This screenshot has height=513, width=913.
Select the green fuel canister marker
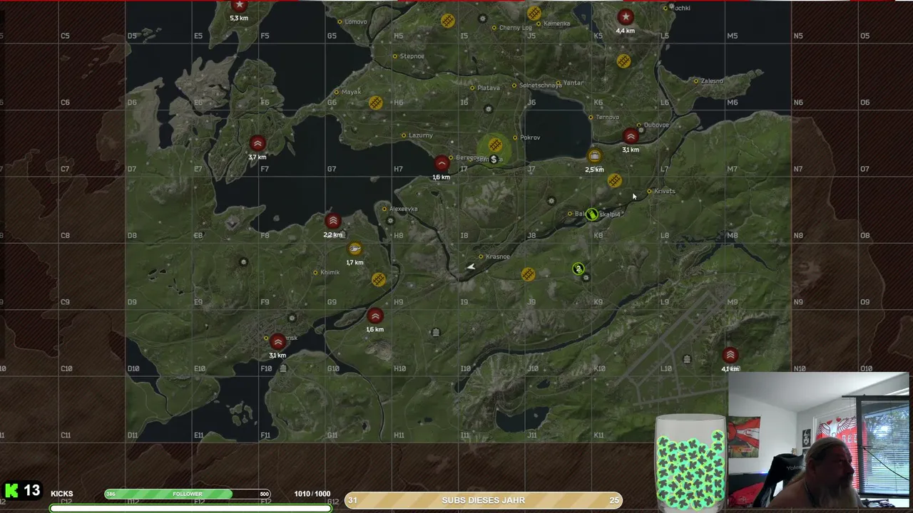(x=591, y=214)
